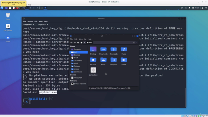Toggle the muted volume icon
The image size is (208, 117).
pos(186,8)
